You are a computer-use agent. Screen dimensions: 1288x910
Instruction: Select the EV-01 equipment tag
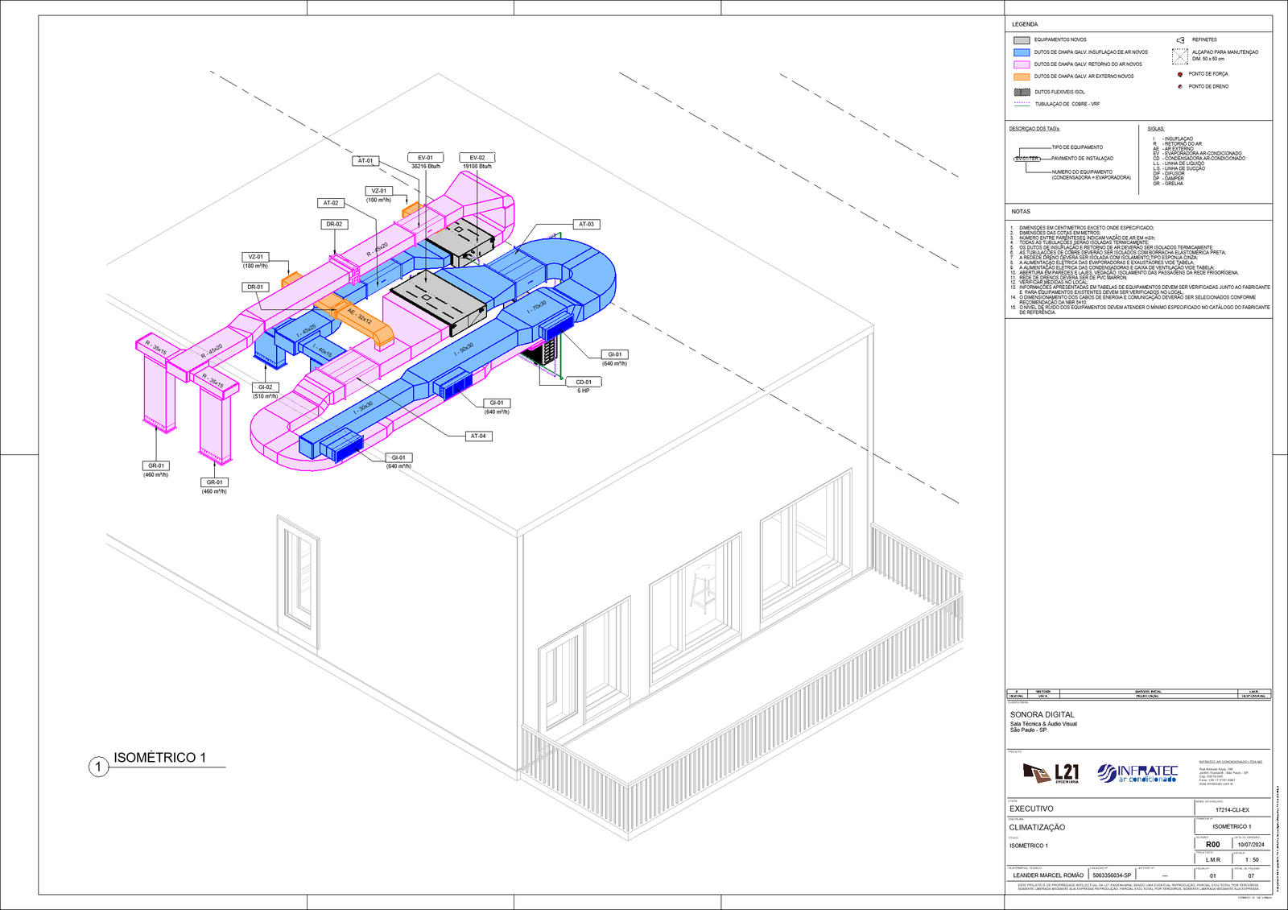click(425, 158)
